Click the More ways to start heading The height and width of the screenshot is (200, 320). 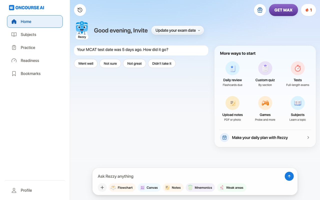(238, 53)
